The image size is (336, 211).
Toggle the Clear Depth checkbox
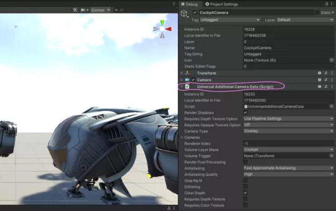point(245,193)
